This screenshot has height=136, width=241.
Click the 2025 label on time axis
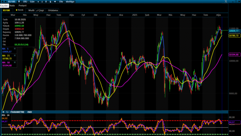click(x=135, y=15)
